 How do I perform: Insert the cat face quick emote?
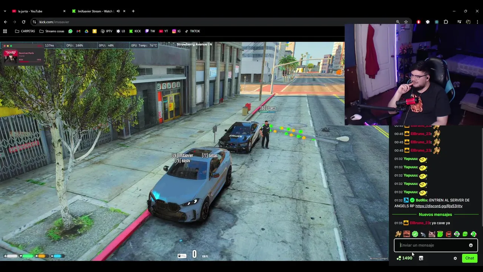(x=432, y=234)
